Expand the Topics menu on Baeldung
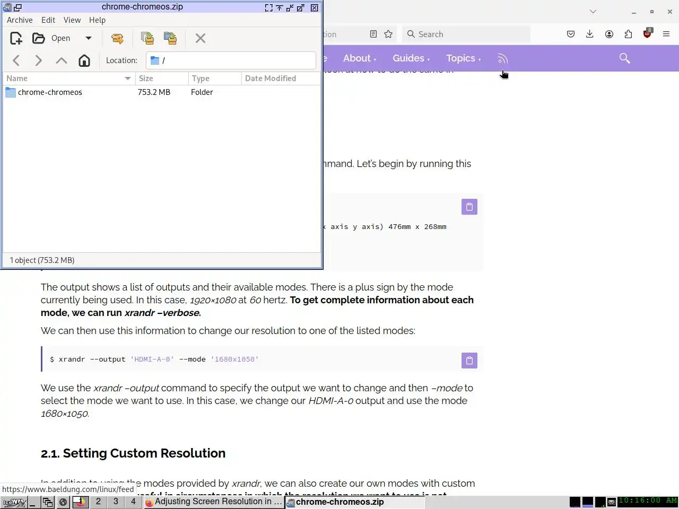679x509 pixels. coord(463,58)
